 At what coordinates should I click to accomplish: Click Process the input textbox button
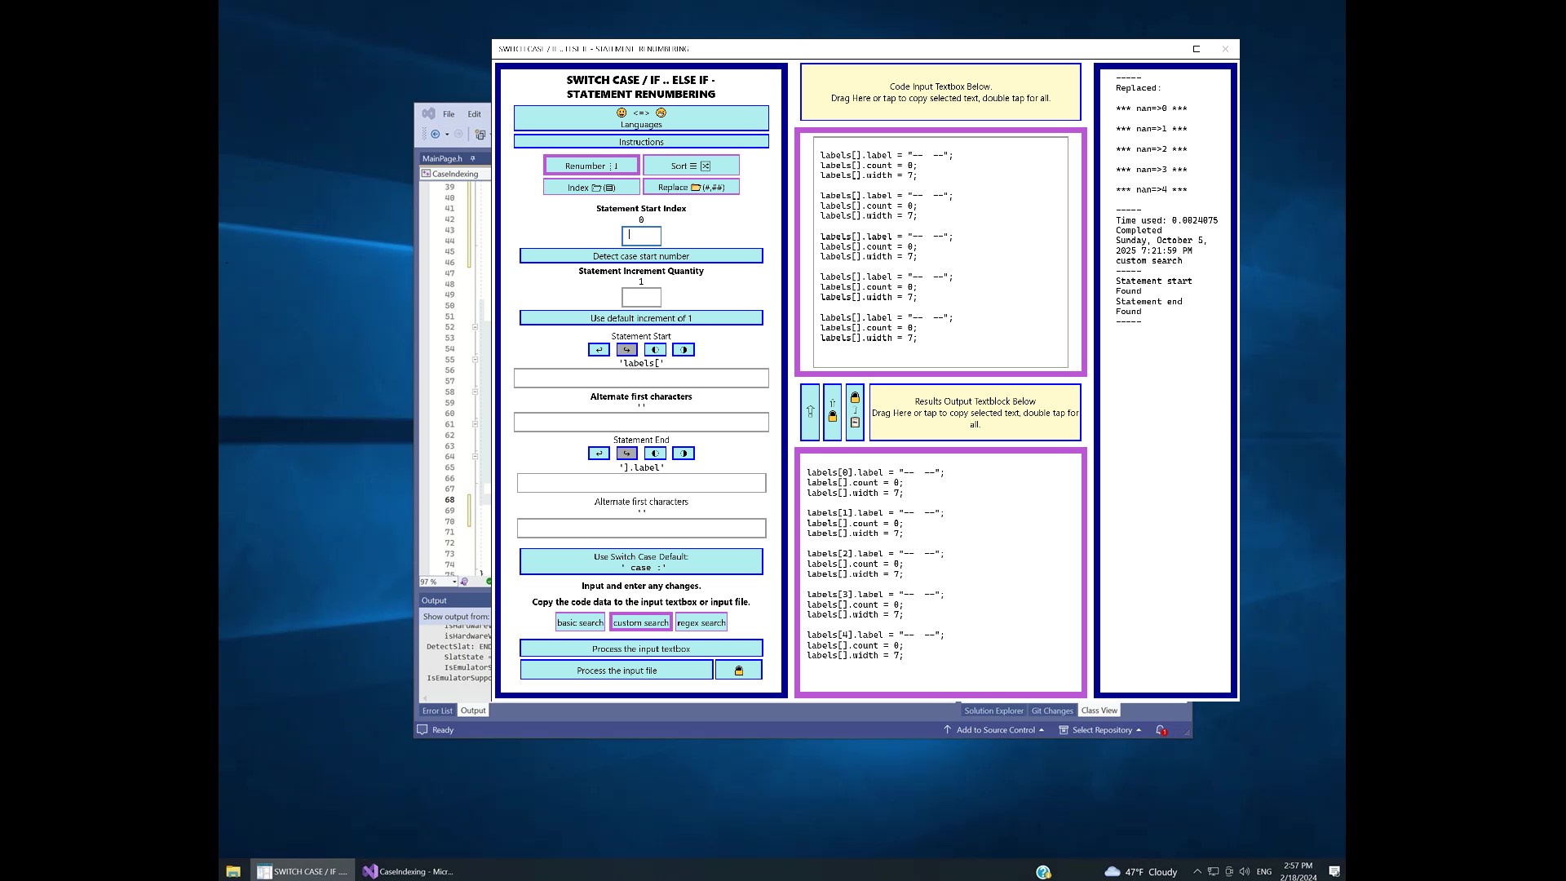(641, 649)
